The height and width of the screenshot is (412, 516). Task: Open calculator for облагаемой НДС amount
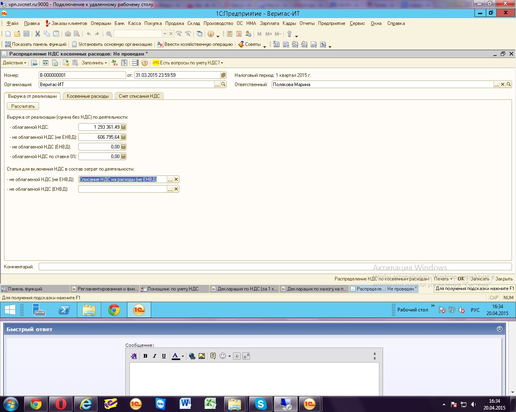point(123,127)
